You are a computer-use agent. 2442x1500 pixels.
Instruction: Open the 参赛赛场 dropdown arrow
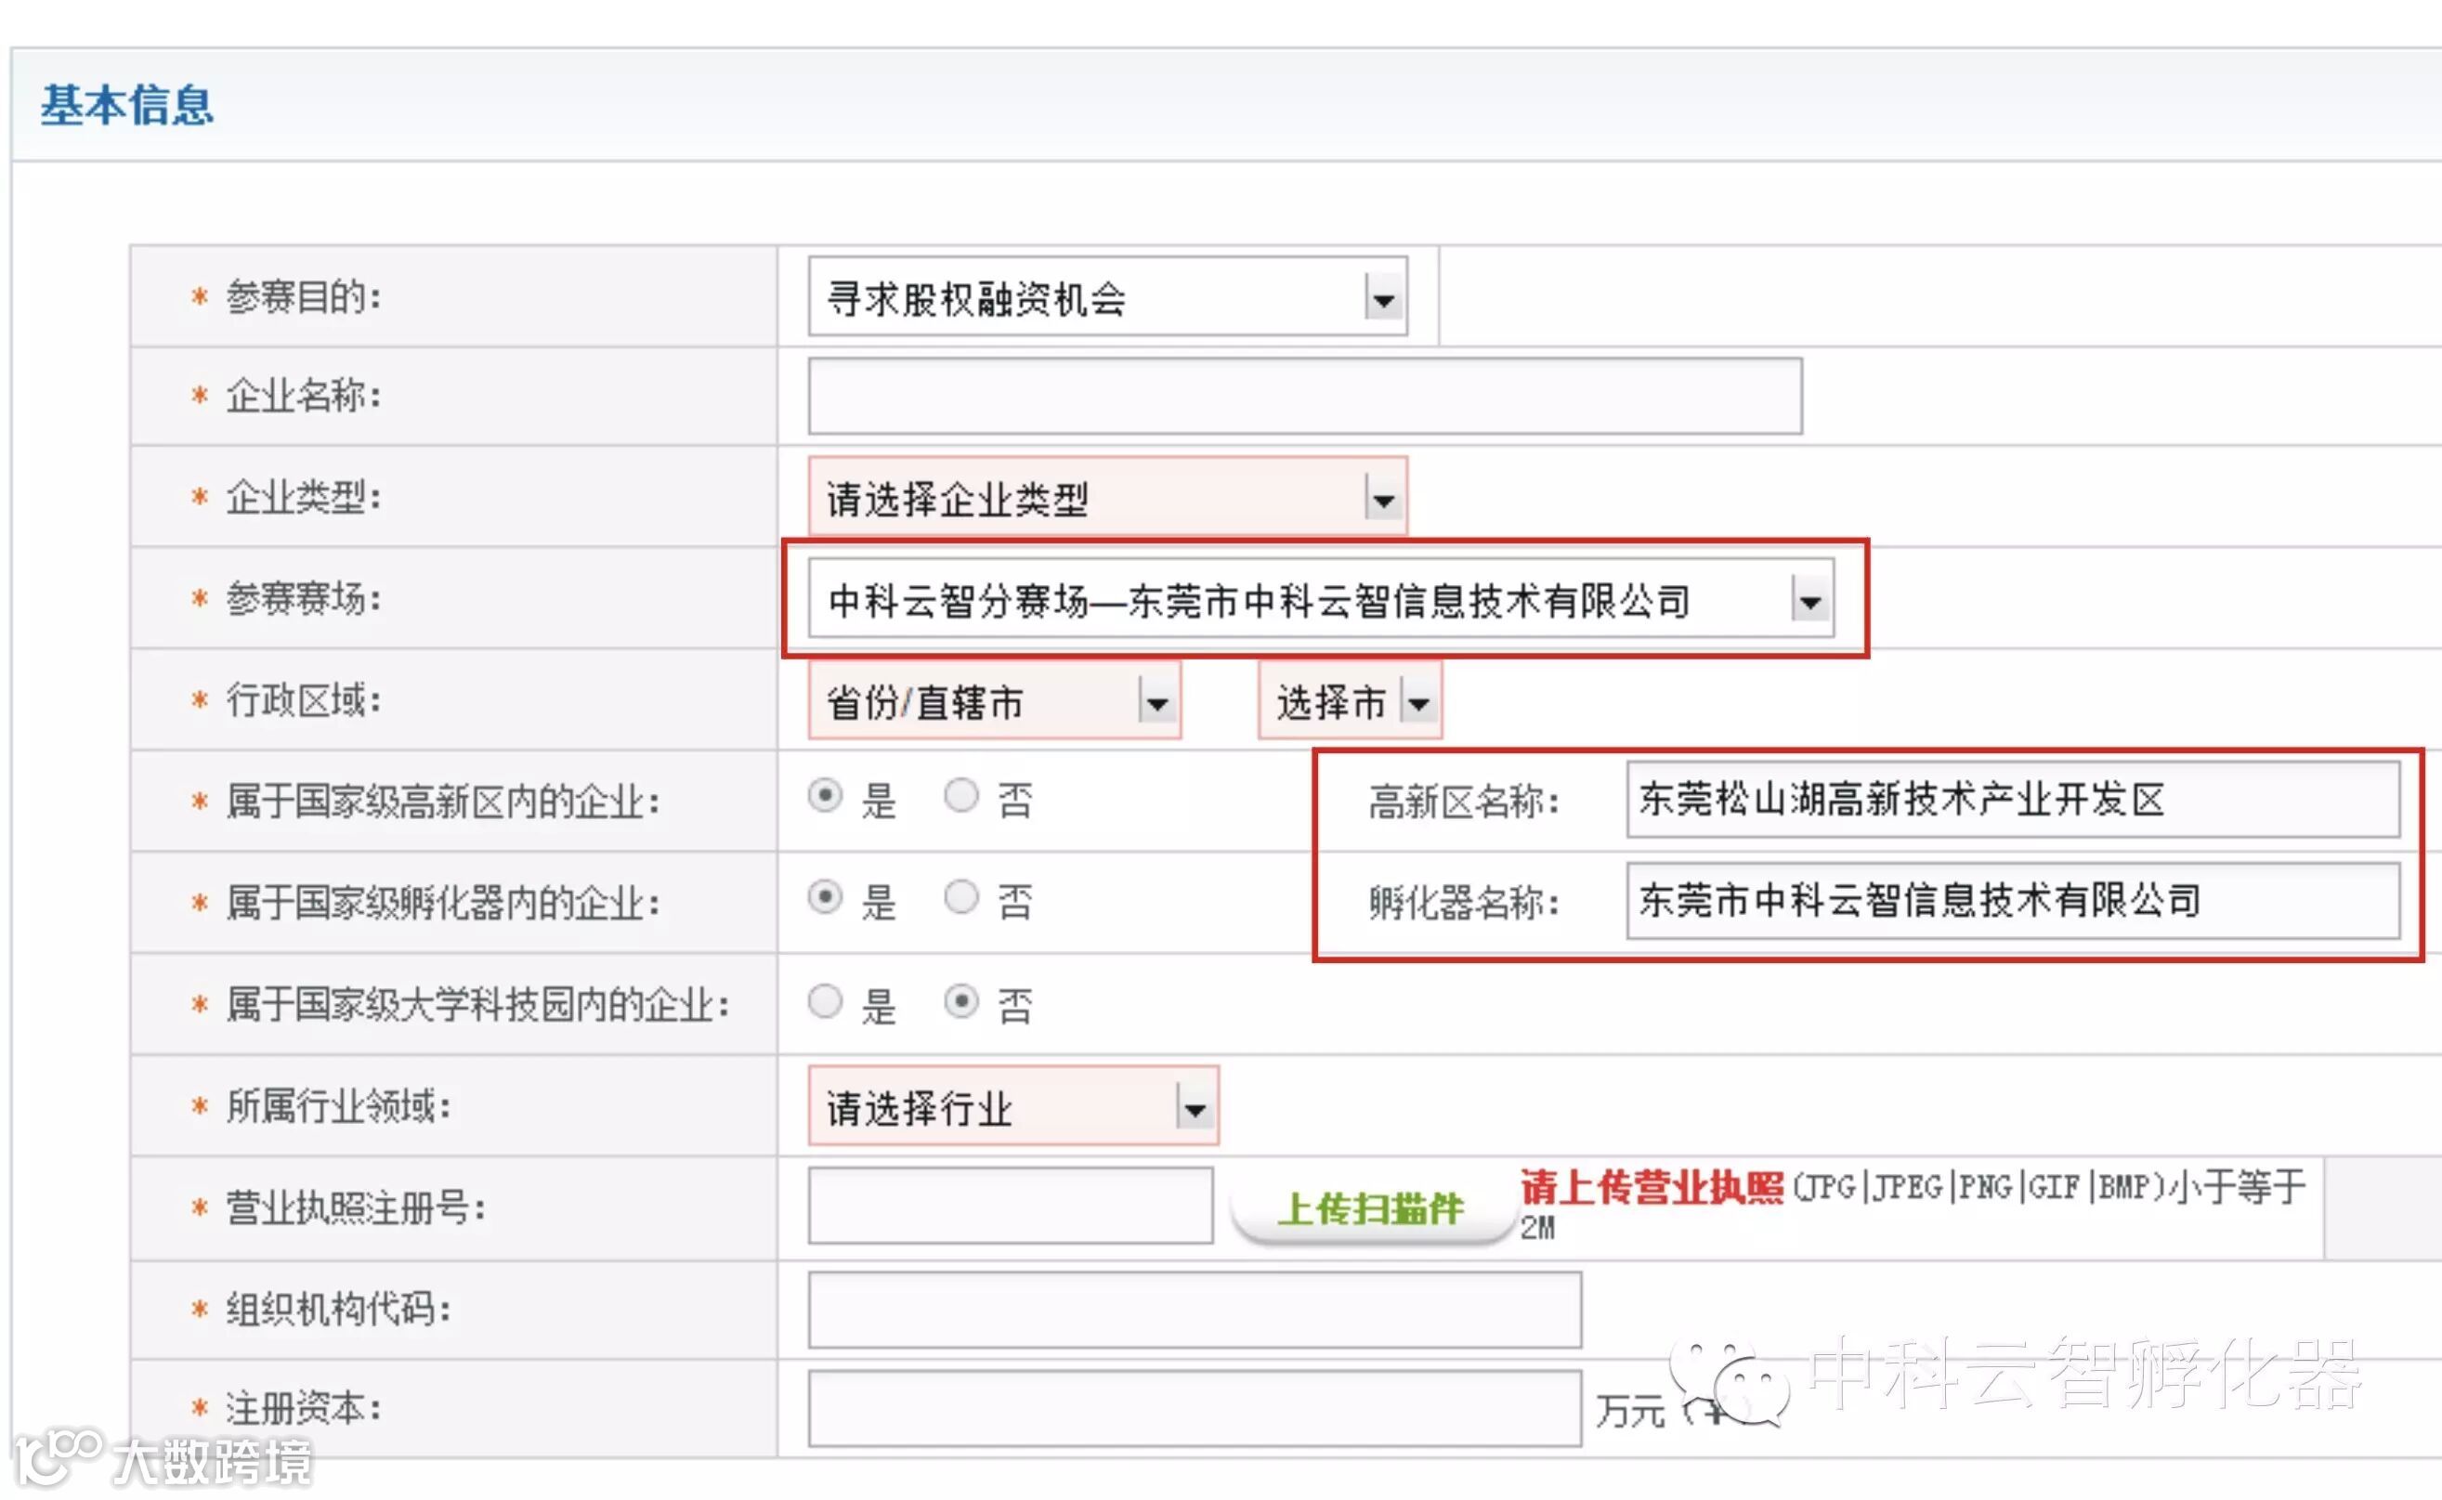[1809, 600]
